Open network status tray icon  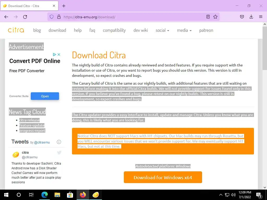click(x=227, y=195)
